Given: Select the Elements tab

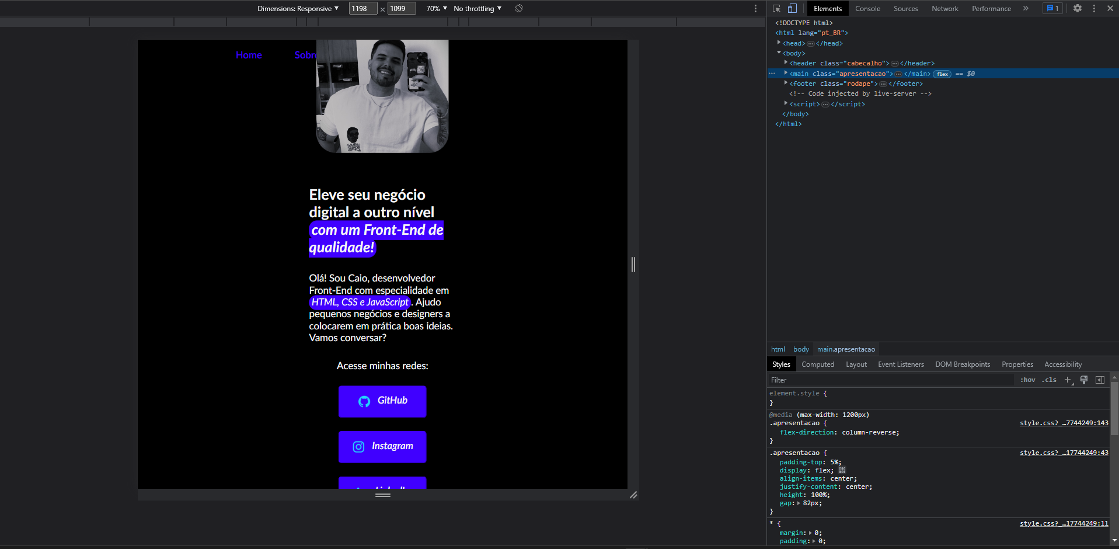Looking at the screenshot, I should pos(828,8).
